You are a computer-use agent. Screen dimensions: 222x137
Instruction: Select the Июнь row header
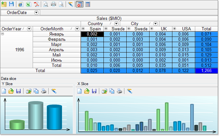point(56,60)
